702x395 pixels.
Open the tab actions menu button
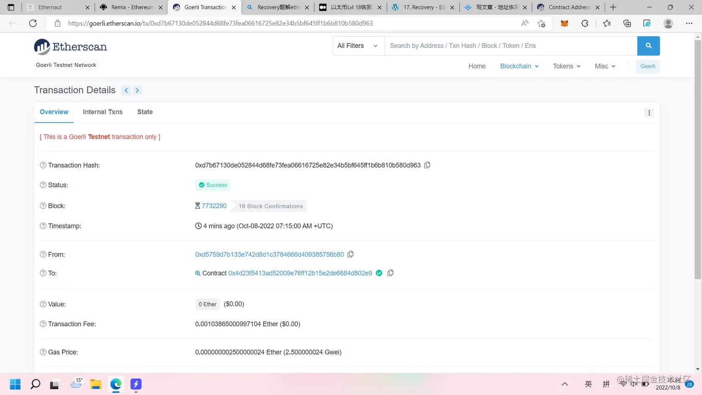point(11,7)
